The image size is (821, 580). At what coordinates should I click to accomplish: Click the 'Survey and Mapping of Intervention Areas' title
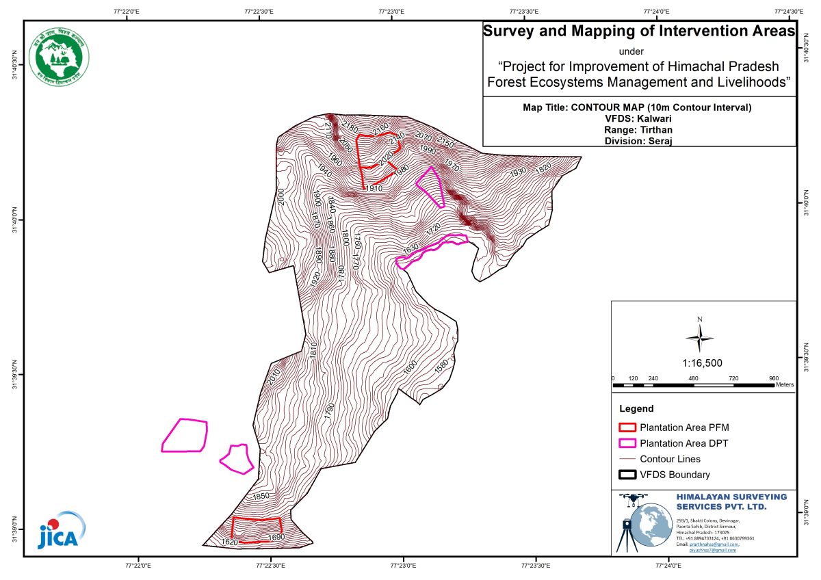(x=639, y=31)
